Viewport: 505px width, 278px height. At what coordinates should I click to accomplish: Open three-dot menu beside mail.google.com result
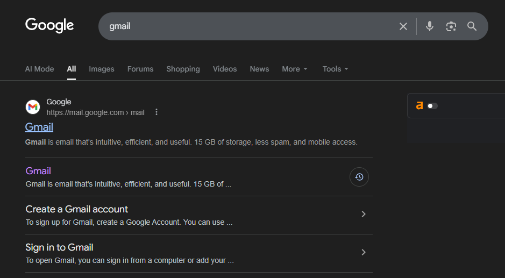pyautogui.click(x=157, y=112)
